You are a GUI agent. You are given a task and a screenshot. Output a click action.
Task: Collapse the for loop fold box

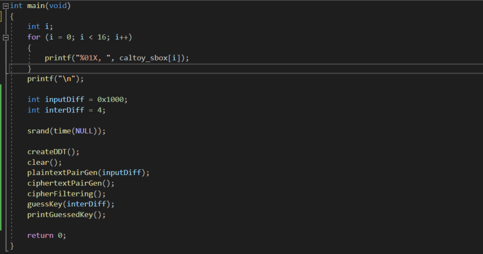[6, 38]
